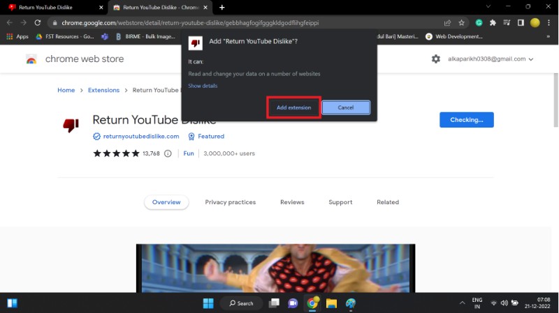
Task: Click the address bar URL
Action: pos(190,23)
